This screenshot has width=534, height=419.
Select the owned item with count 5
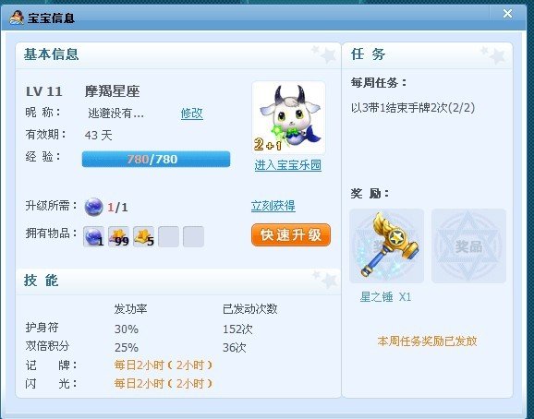(x=143, y=236)
